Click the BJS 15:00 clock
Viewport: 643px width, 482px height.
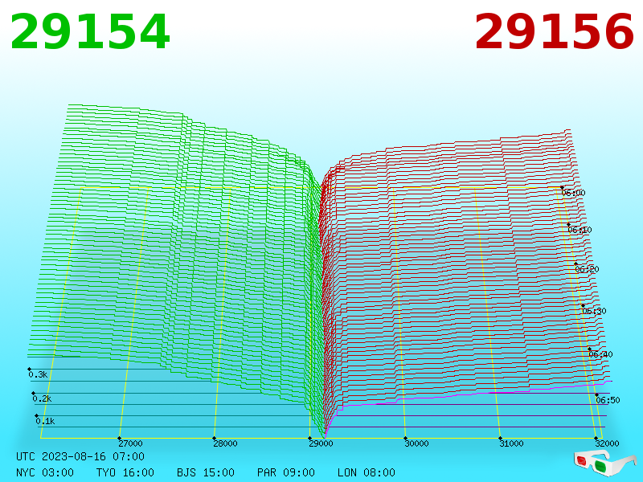pos(206,472)
